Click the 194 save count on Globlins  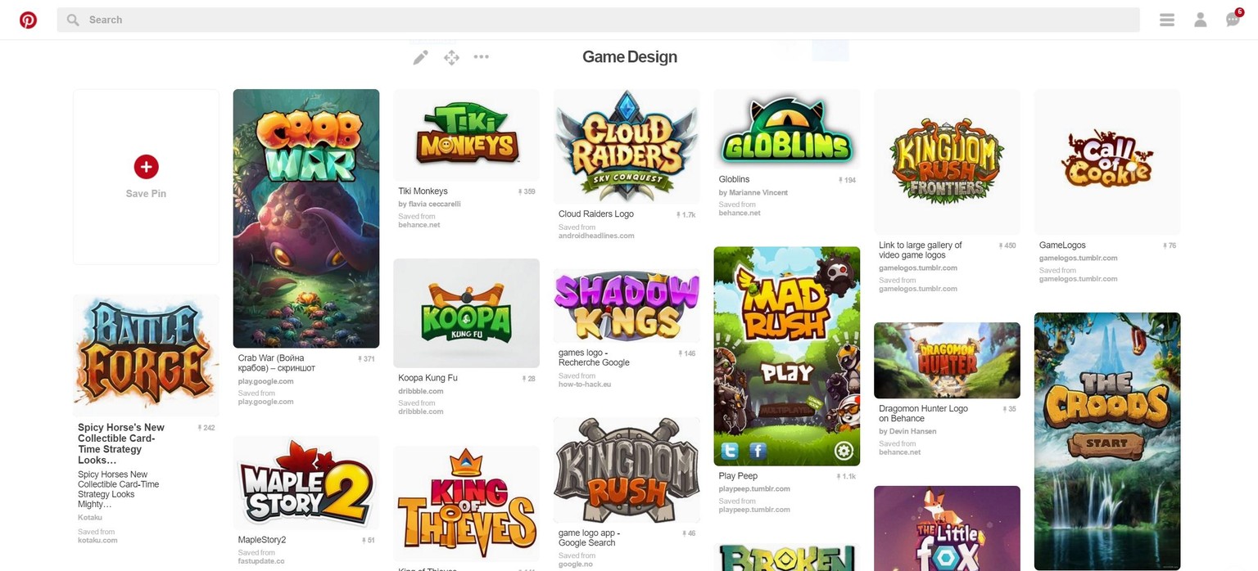pos(847,180)
